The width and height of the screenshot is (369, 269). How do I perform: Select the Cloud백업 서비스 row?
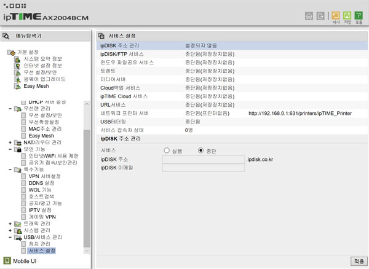(x=232, y=88)
